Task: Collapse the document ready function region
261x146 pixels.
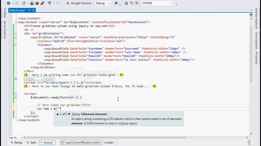Action: 15,97
